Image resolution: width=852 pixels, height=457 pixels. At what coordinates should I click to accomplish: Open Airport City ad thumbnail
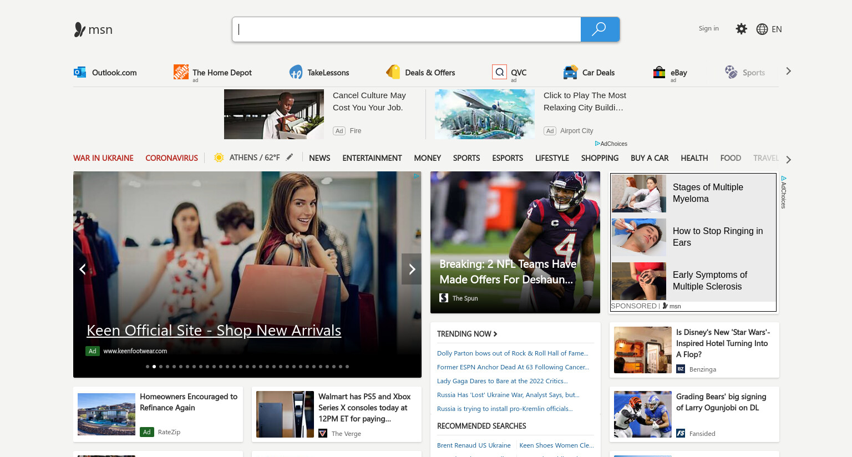coord(485,114)
